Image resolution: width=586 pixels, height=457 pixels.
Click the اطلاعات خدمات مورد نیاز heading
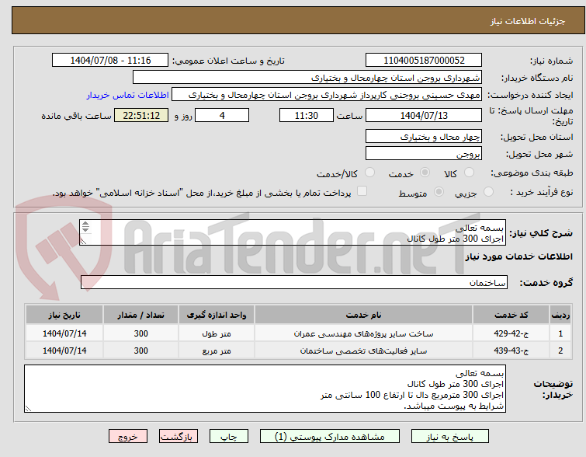(518, 256)
